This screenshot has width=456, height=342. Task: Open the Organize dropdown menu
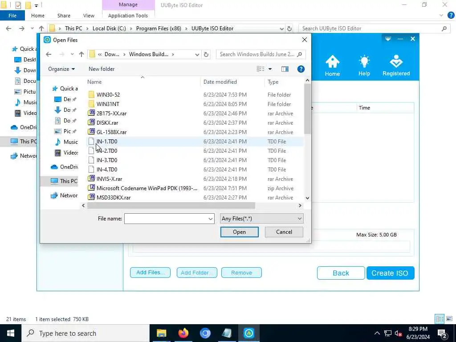61,69
